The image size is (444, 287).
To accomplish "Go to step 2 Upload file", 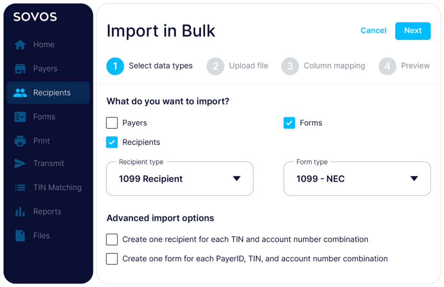I will click(x=238, y=66).
